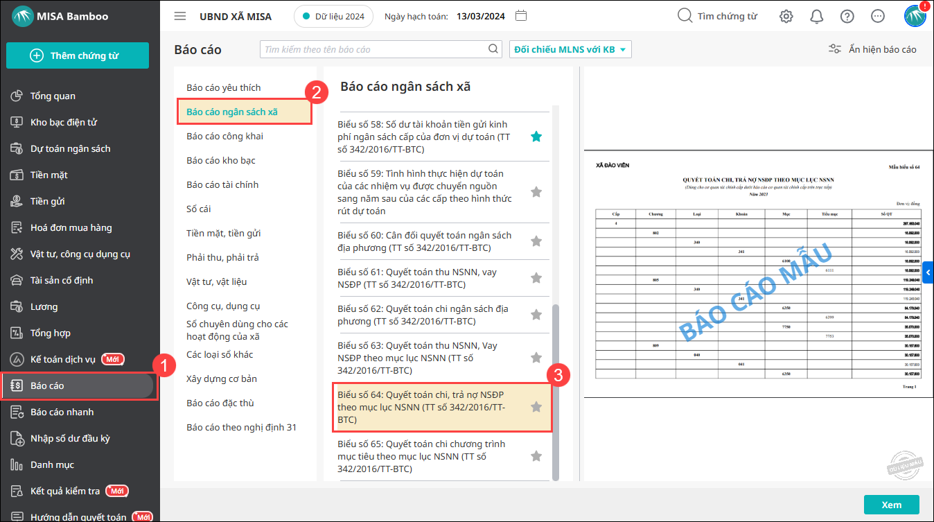Screen dimensions: 934x522
Task: Unfavorite Biểu số 58 star
Action: point(536,137)
